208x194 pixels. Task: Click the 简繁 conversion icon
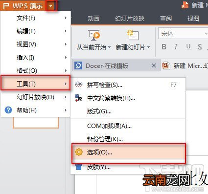pos(79,98)
